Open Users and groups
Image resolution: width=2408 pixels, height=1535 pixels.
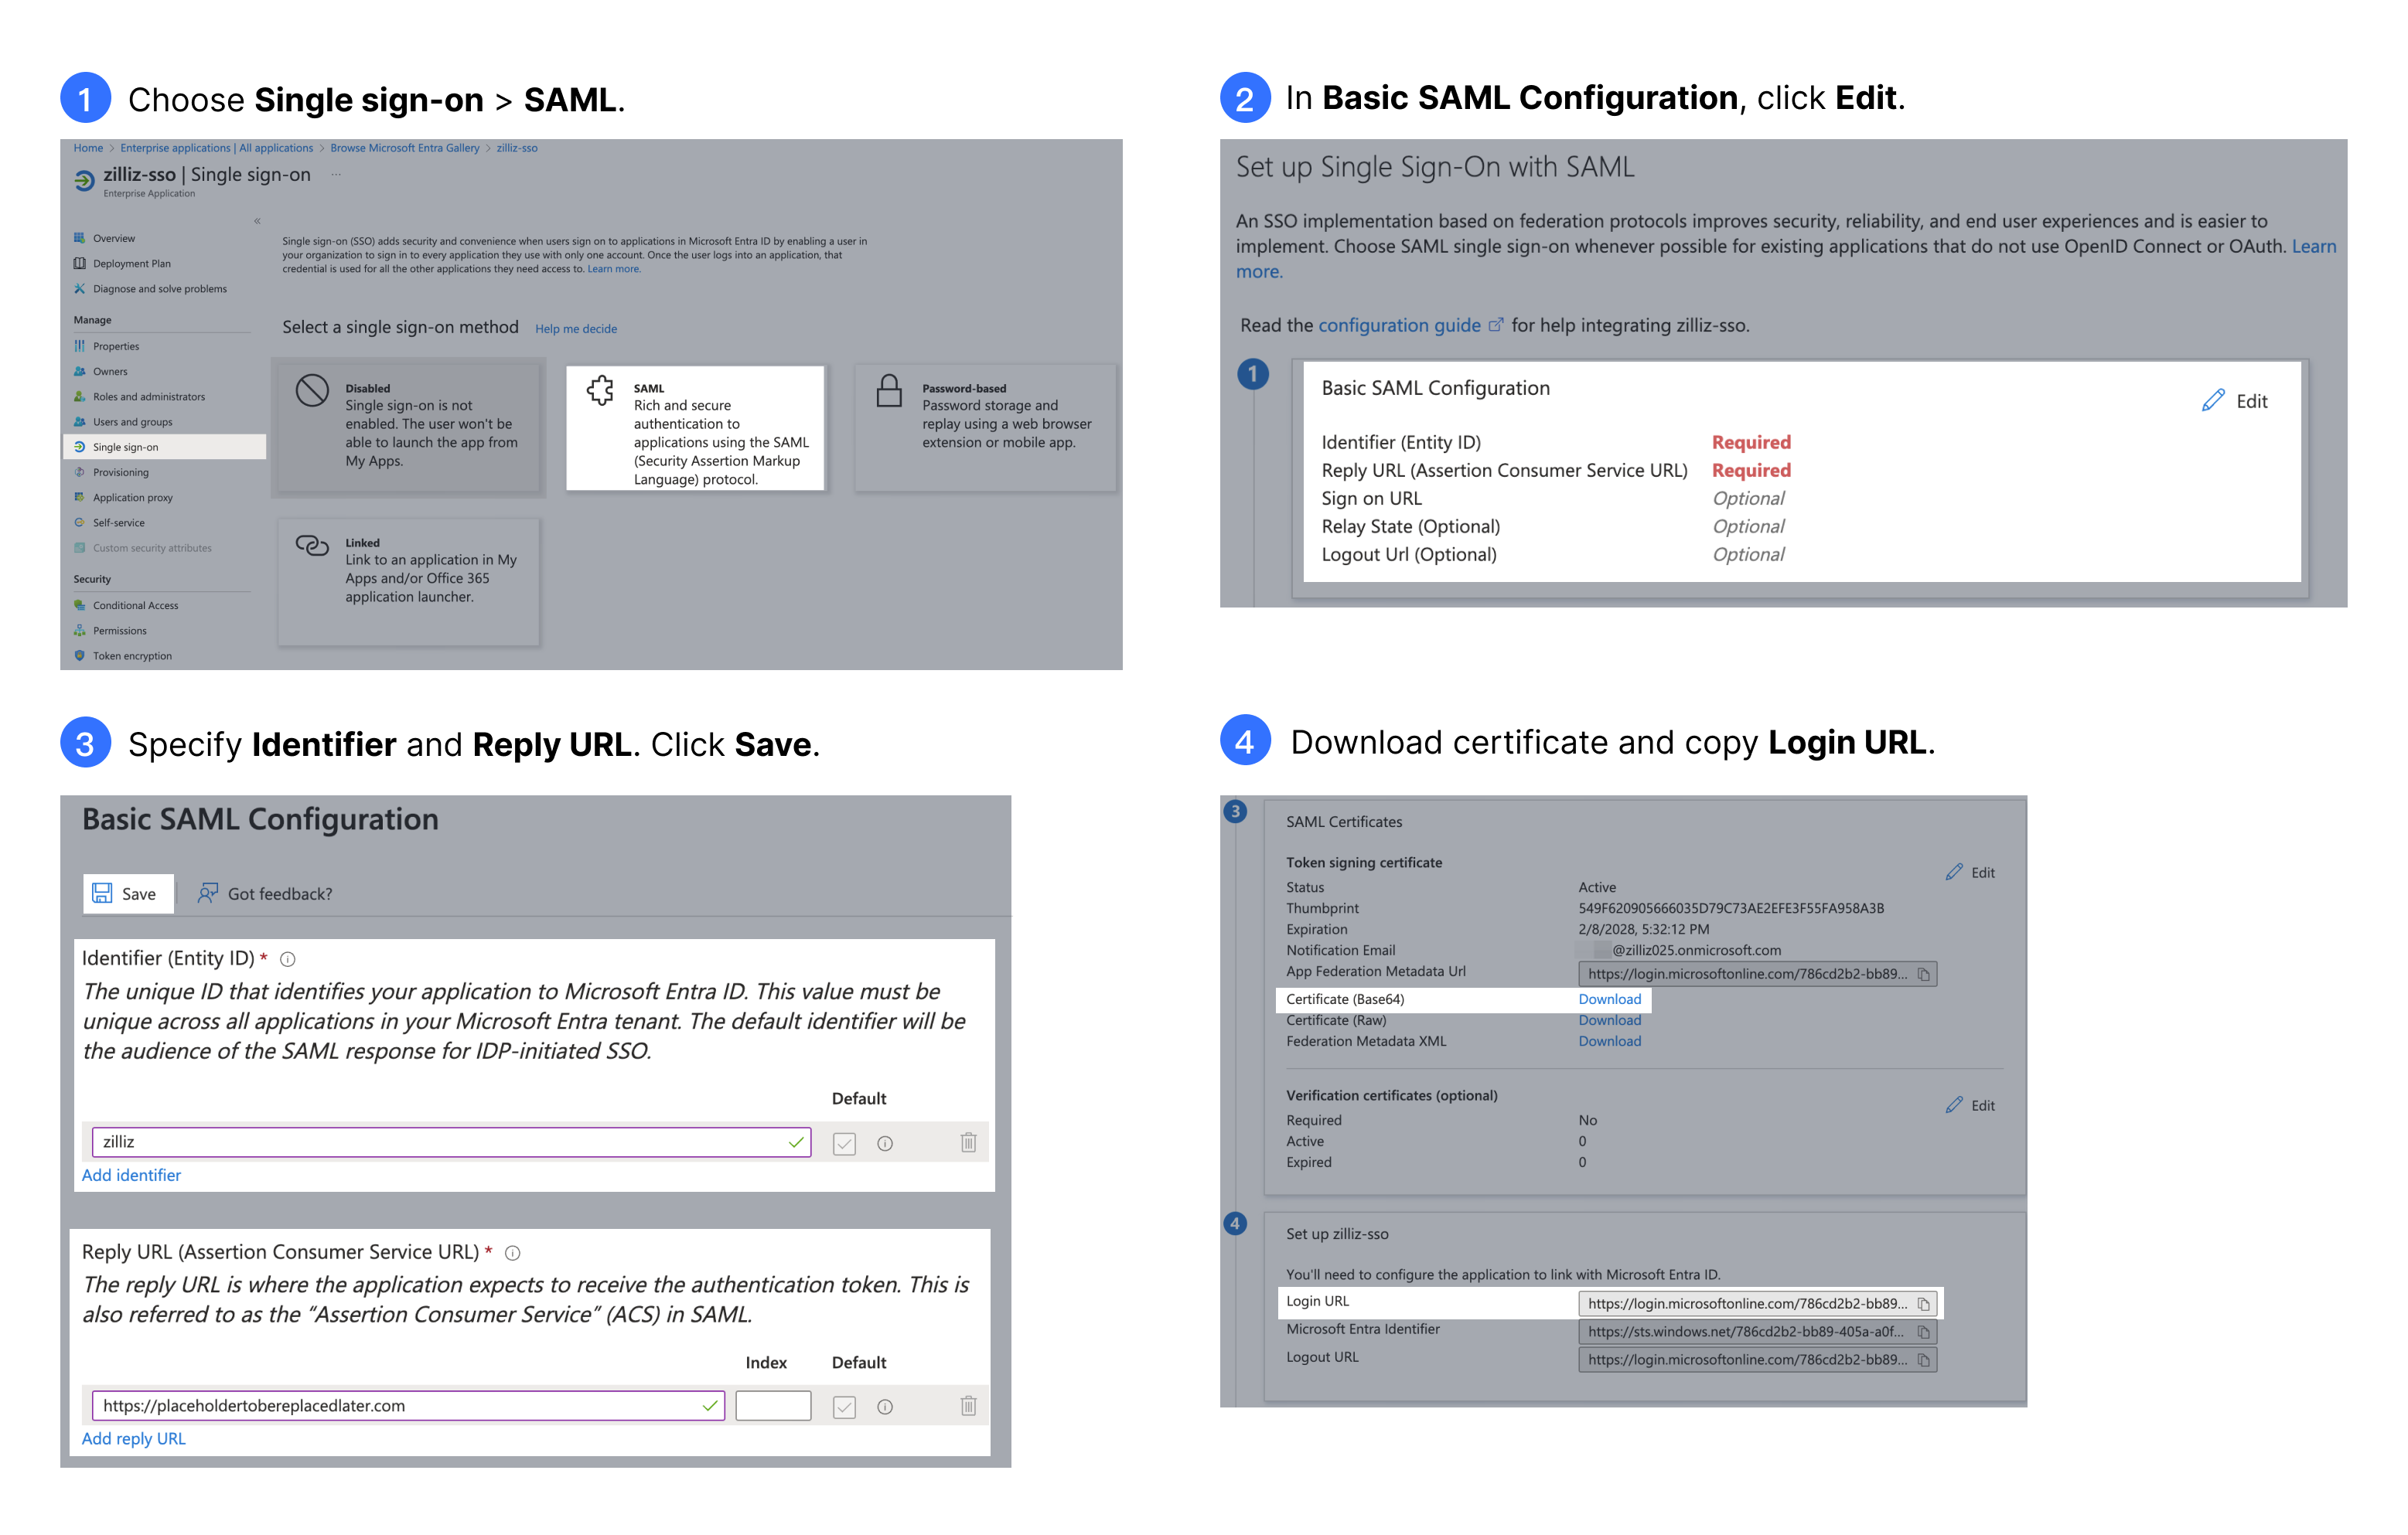coord(132,422)
